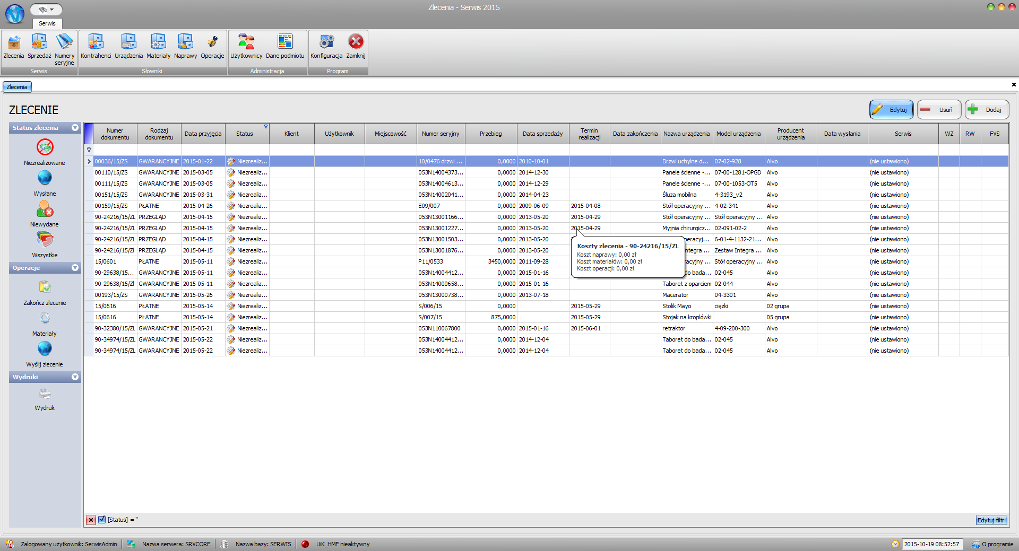Open Sprzedaż in the ribbon

39,42
